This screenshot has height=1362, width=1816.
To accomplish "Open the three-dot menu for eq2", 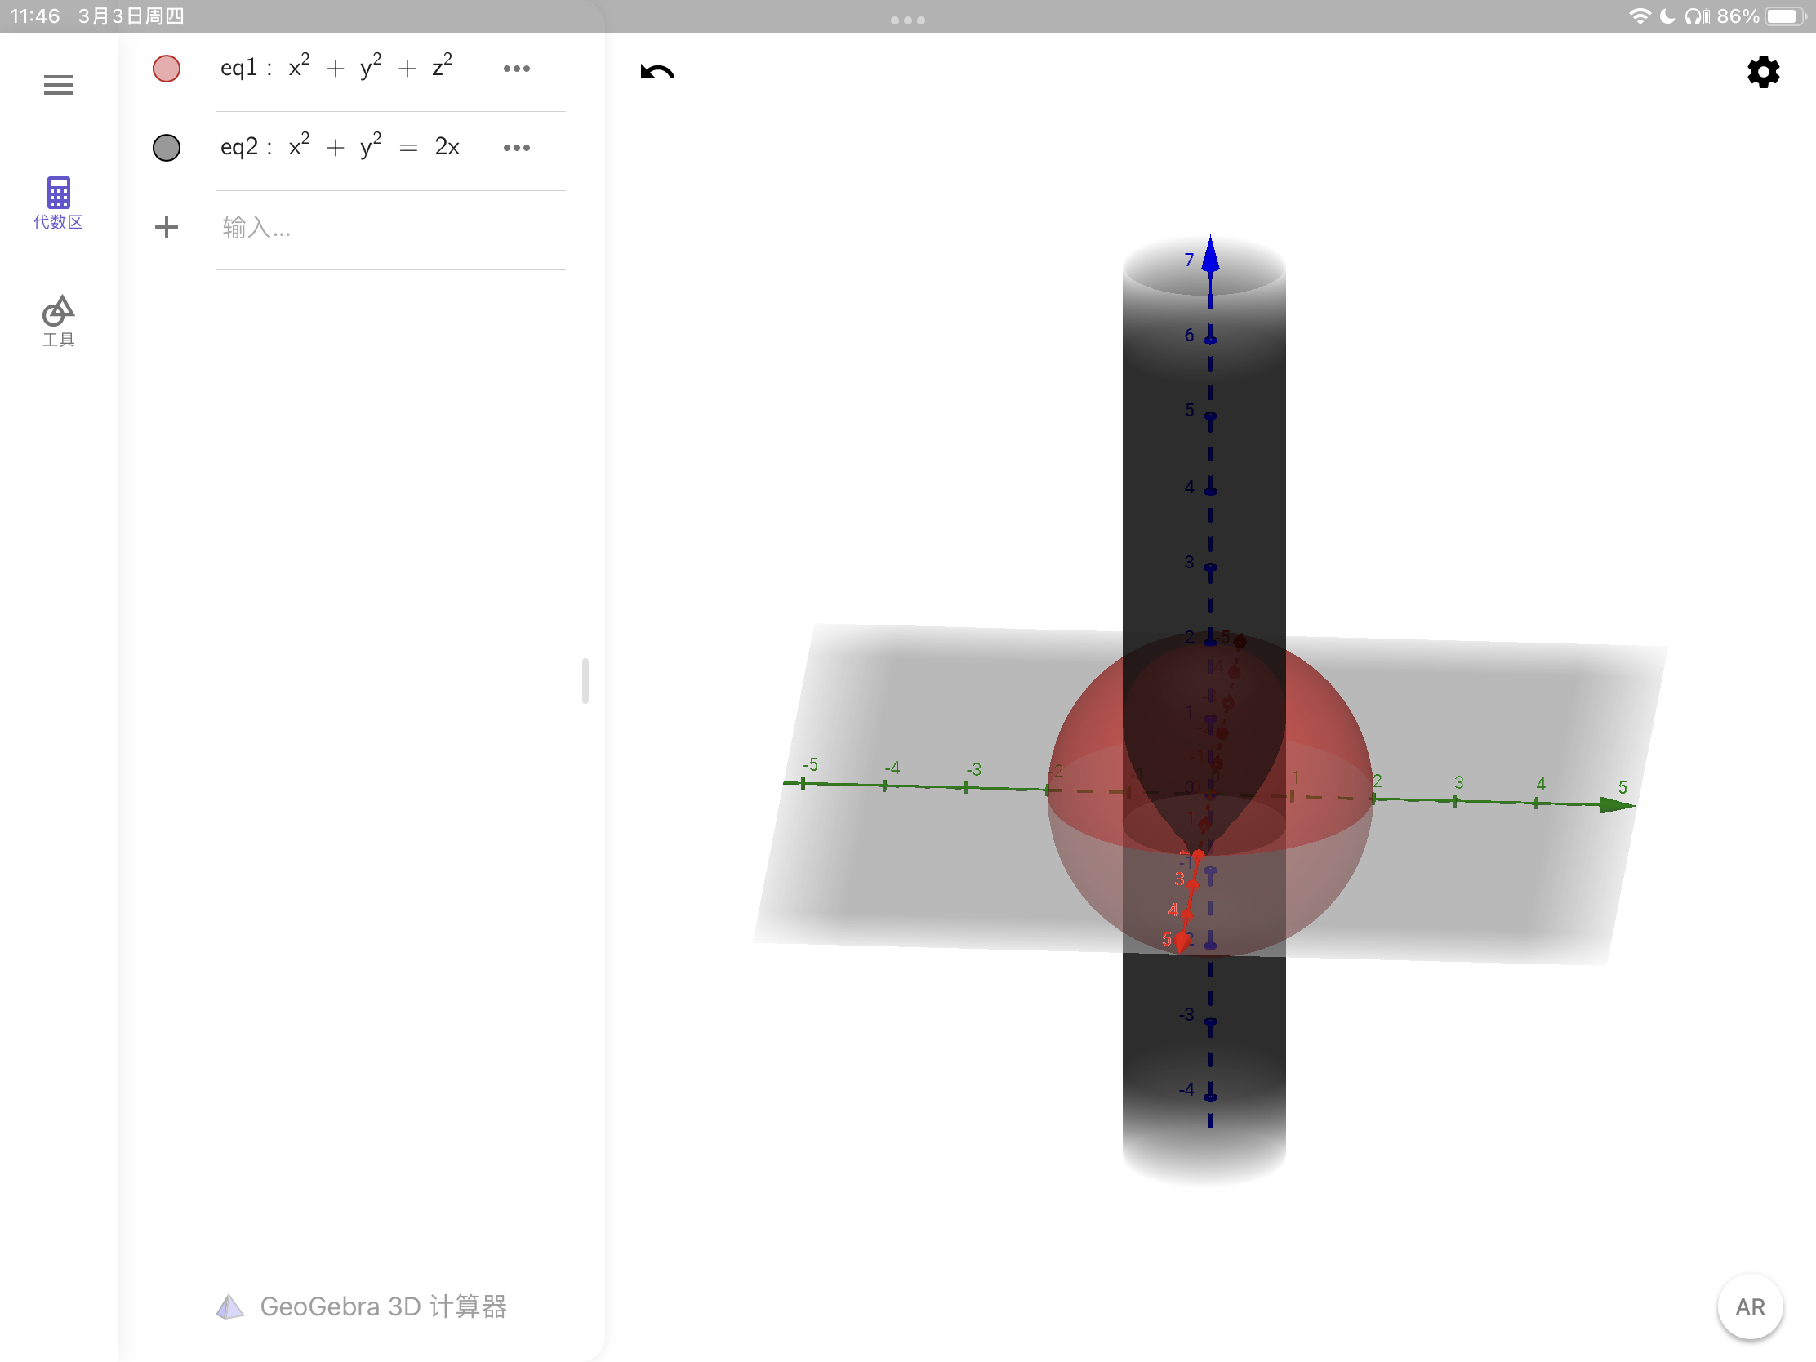I will pos(516,148).
